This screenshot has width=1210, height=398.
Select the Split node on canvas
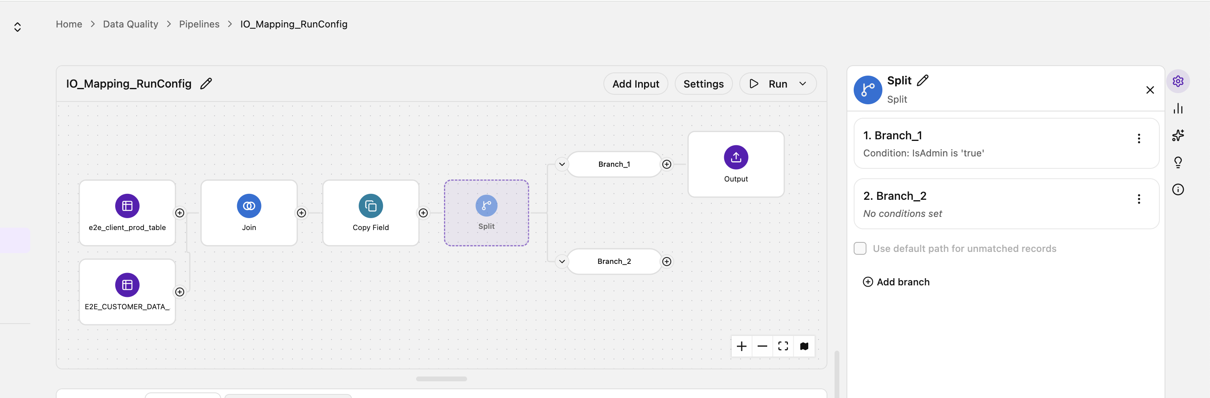pyautogui.click(x=486, y=213)
